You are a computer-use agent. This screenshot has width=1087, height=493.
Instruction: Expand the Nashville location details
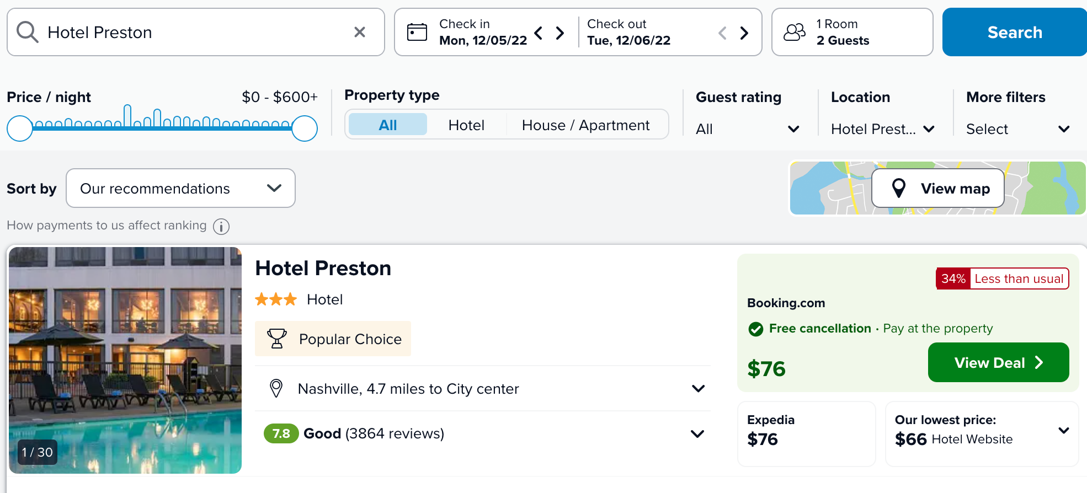(x=698, y=389)
